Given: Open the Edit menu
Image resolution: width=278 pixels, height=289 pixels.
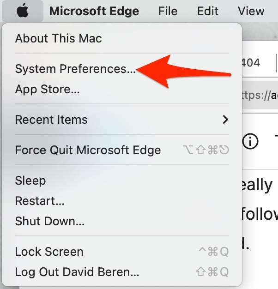Looking at the screenshot, I should tap(207, 11).
